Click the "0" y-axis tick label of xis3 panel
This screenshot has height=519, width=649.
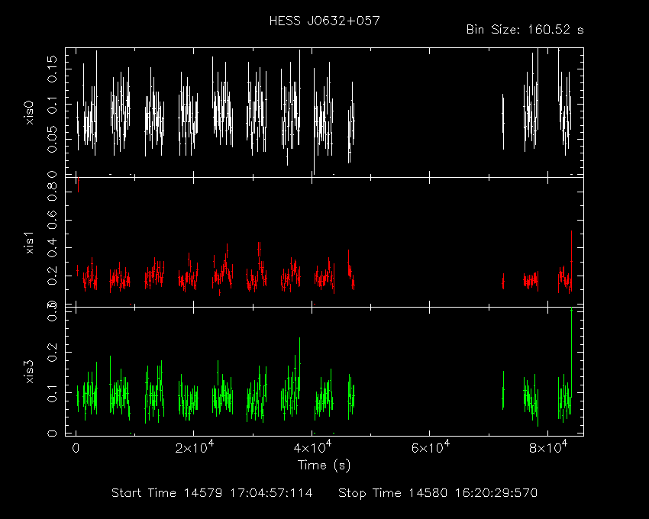(52, 434)
